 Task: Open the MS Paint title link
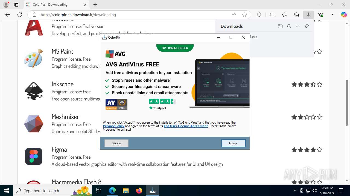click(x=62, y=51)
